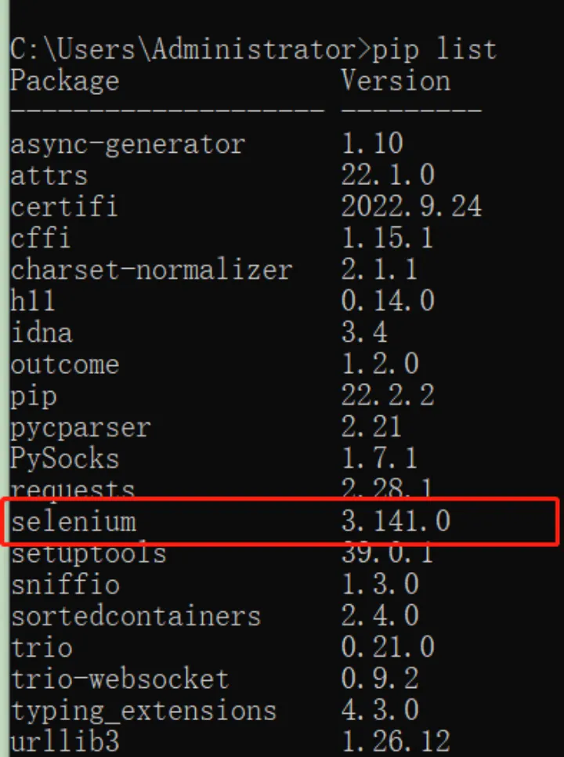Click the highlighted selenium package name
The height and width of the screenshot is (757, 564).
[73, 521]
